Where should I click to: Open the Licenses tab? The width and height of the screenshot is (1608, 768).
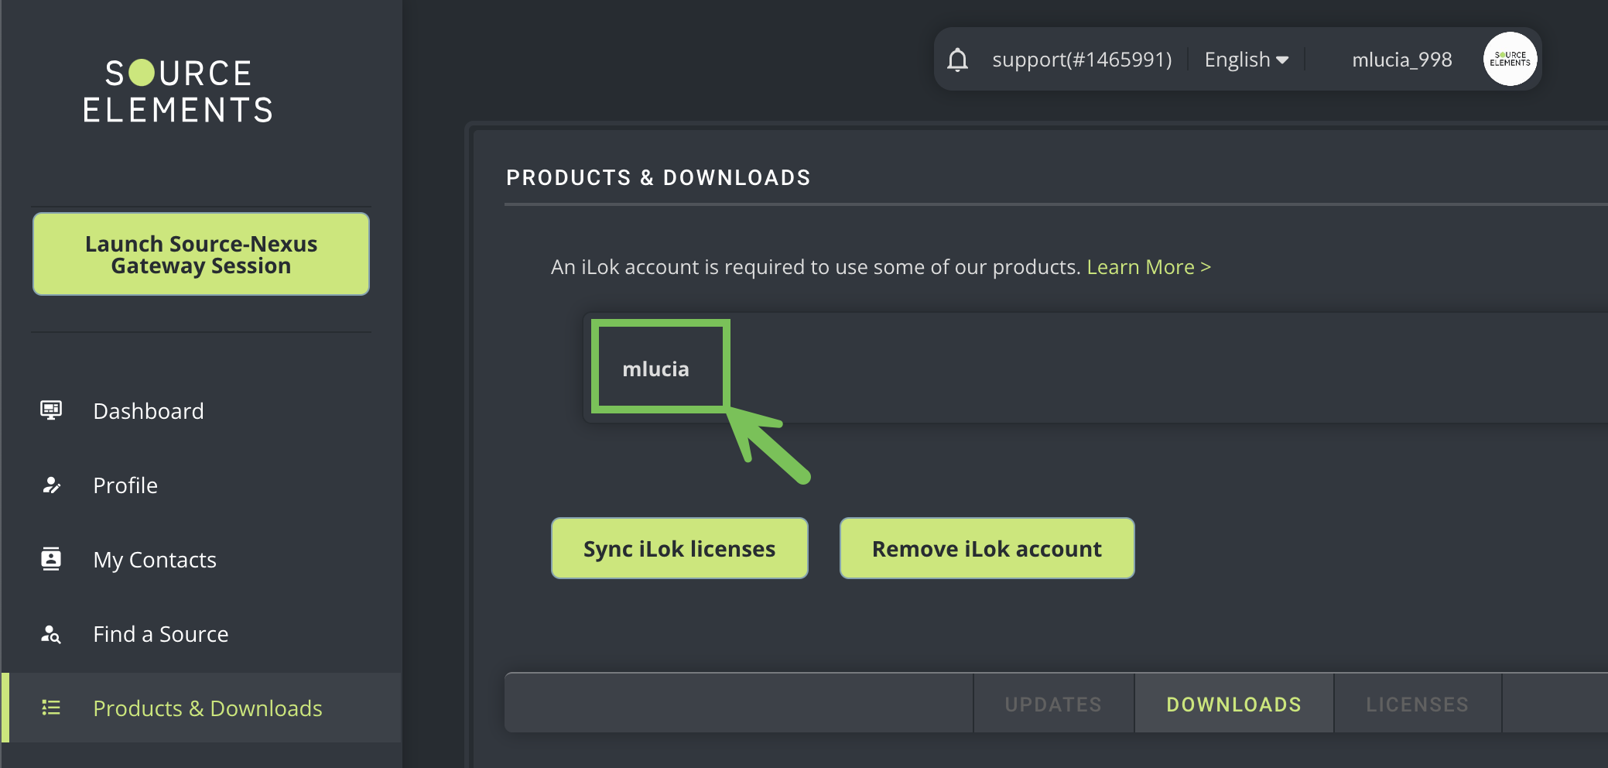point(1417,705)
